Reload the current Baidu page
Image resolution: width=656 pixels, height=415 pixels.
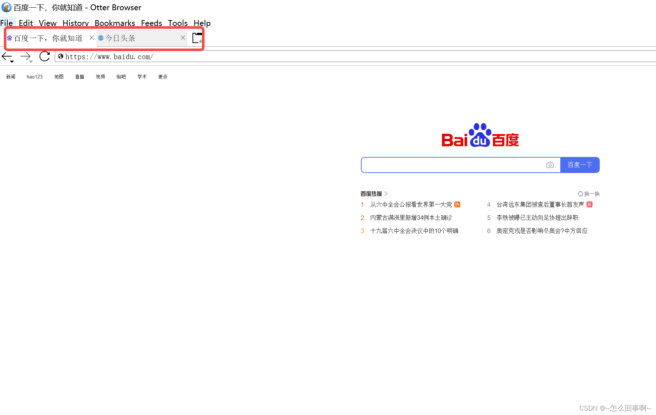tap(44, 56)
